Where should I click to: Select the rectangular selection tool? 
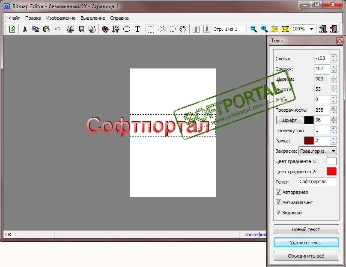click(x=151, y=29)
